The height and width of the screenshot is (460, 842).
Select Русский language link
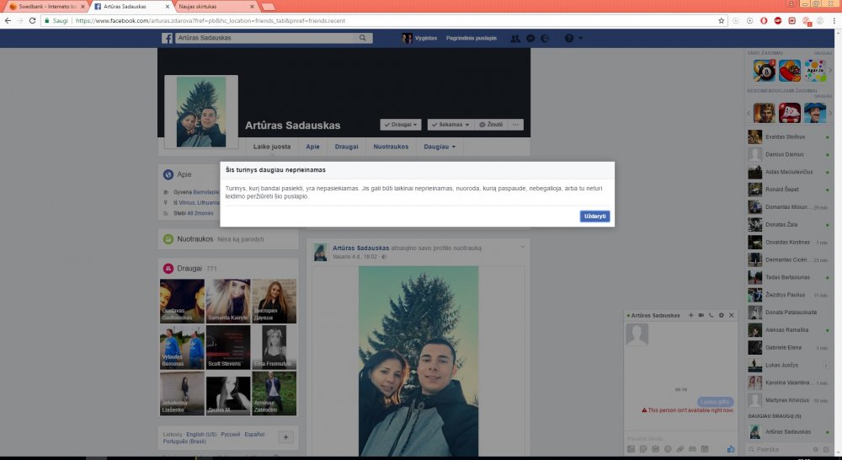pyautogui.click(x=231, y=434)
